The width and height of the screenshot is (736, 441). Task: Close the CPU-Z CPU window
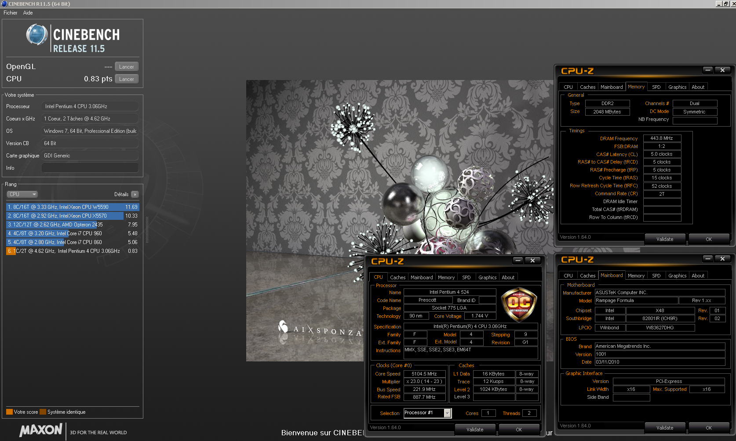(x=532, y=260)
